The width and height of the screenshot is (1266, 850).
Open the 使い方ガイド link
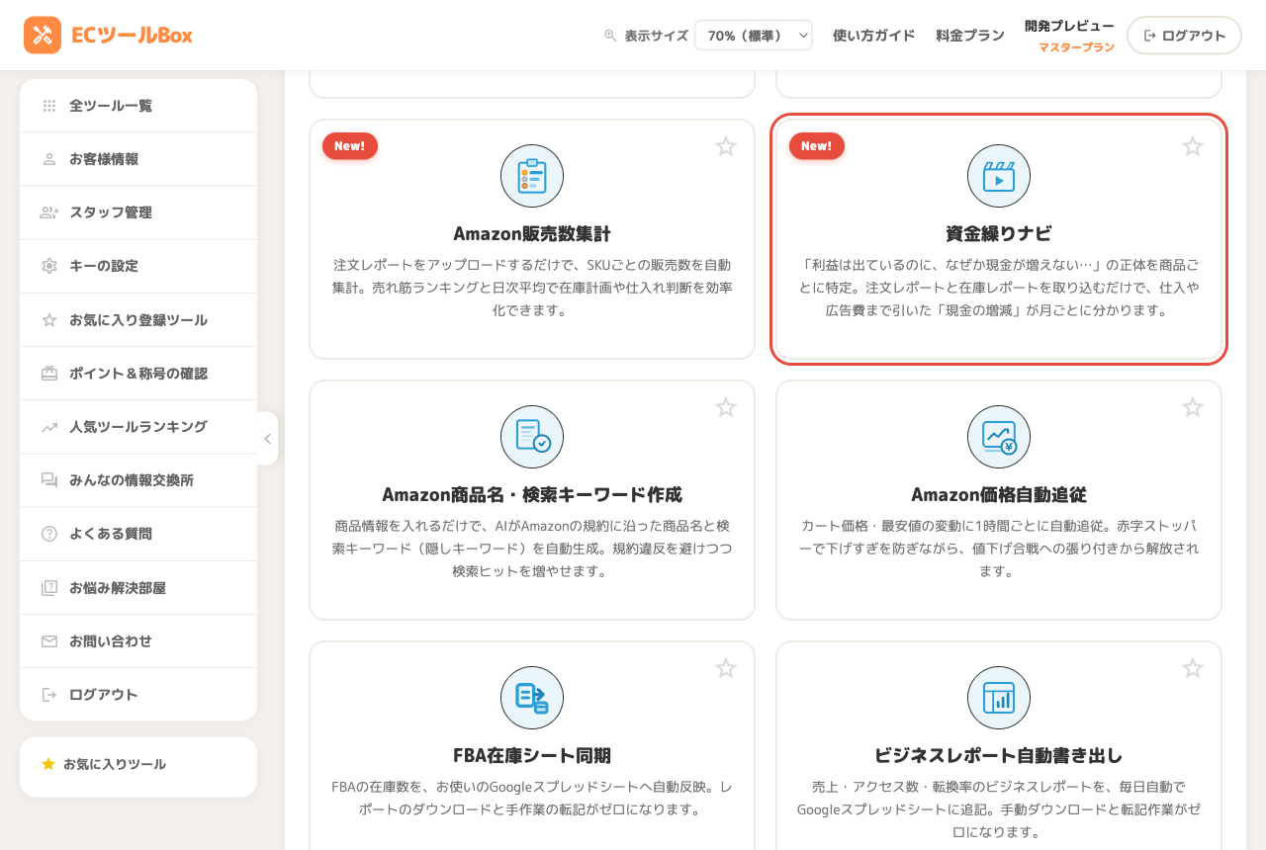click(x=874, y=36)
